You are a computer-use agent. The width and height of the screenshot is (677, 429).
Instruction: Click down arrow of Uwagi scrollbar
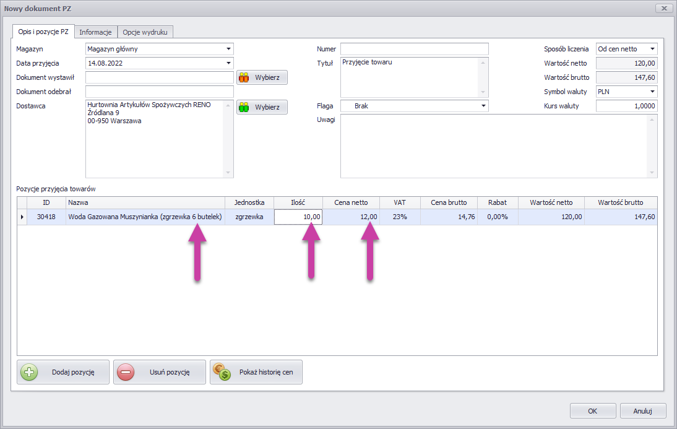pos(652,173)
